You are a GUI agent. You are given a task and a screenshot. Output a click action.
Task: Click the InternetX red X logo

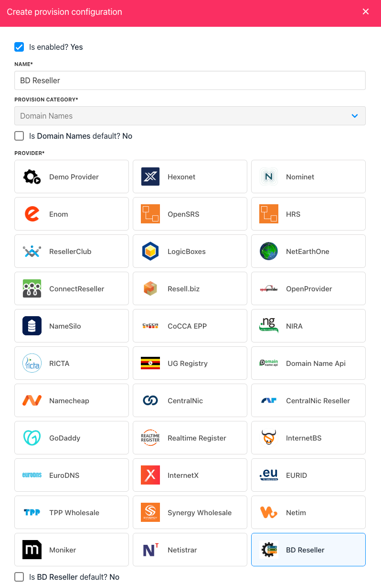coord(150,475)
